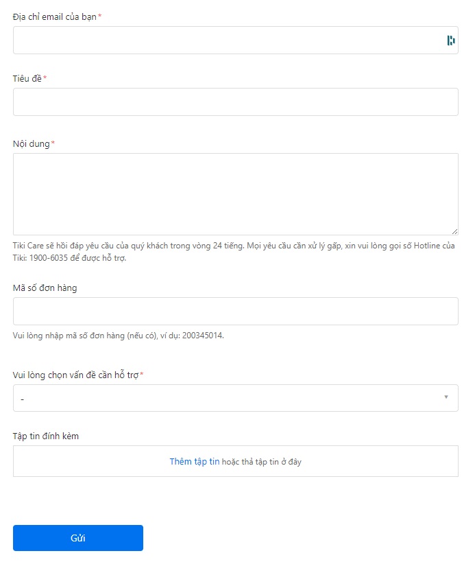
Task: Click the Tiki Care hotline help text
Action: (x=233, y=252)
